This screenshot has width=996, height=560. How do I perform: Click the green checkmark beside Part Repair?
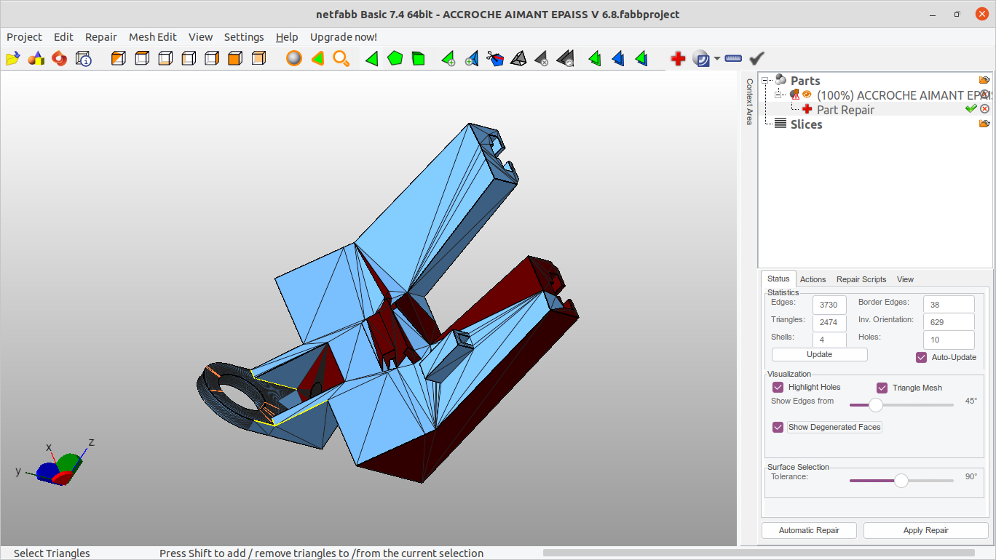pyautogui.click(x=971, y=109)
